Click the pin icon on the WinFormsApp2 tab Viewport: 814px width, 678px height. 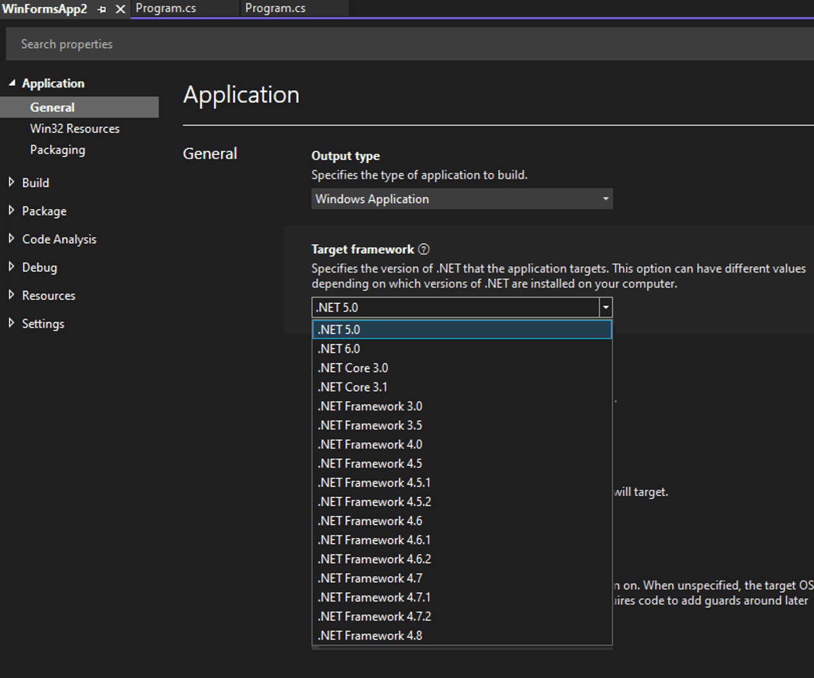click(x=102, y=10)
